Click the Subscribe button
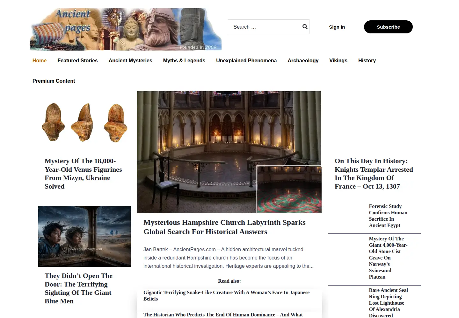 388,27
